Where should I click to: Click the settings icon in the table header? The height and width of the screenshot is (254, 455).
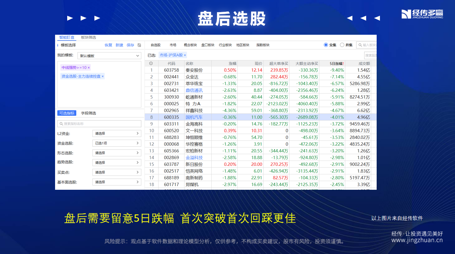tap(151, 64)
